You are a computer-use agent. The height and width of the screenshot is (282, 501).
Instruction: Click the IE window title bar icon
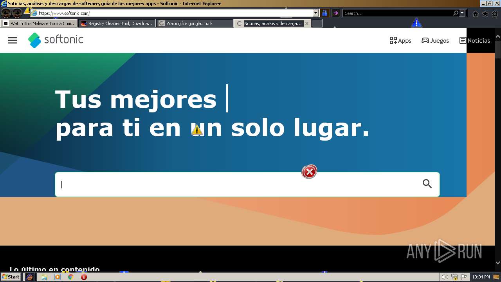click(4, 4)
